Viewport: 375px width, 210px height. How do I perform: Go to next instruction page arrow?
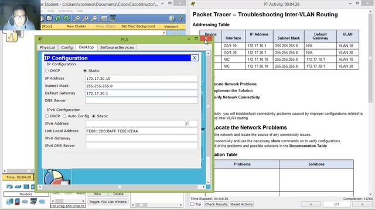coord(362,204)
